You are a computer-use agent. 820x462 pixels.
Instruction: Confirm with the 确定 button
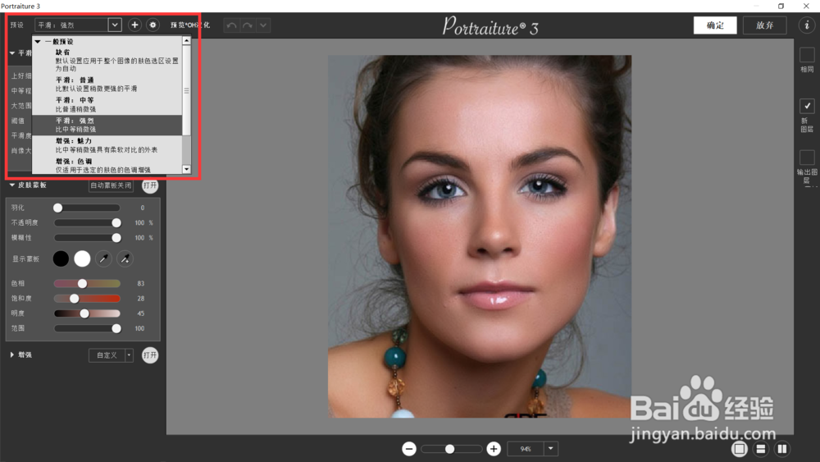tap(715, 25)
